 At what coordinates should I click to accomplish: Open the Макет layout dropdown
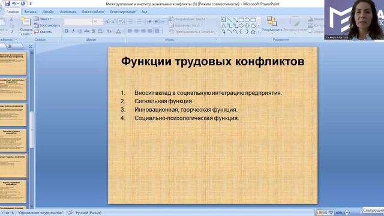[x=43, y=19]
